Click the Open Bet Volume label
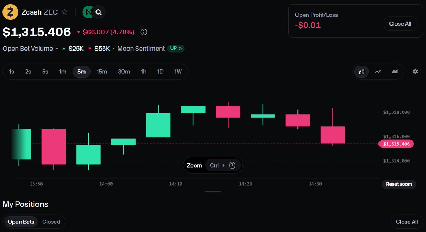The image size is (426, 232). [x=28, y=49]
